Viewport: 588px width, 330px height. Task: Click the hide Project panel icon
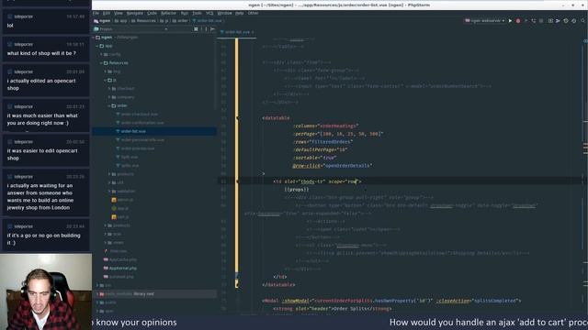pyautogui.click(x=212, y=28)
